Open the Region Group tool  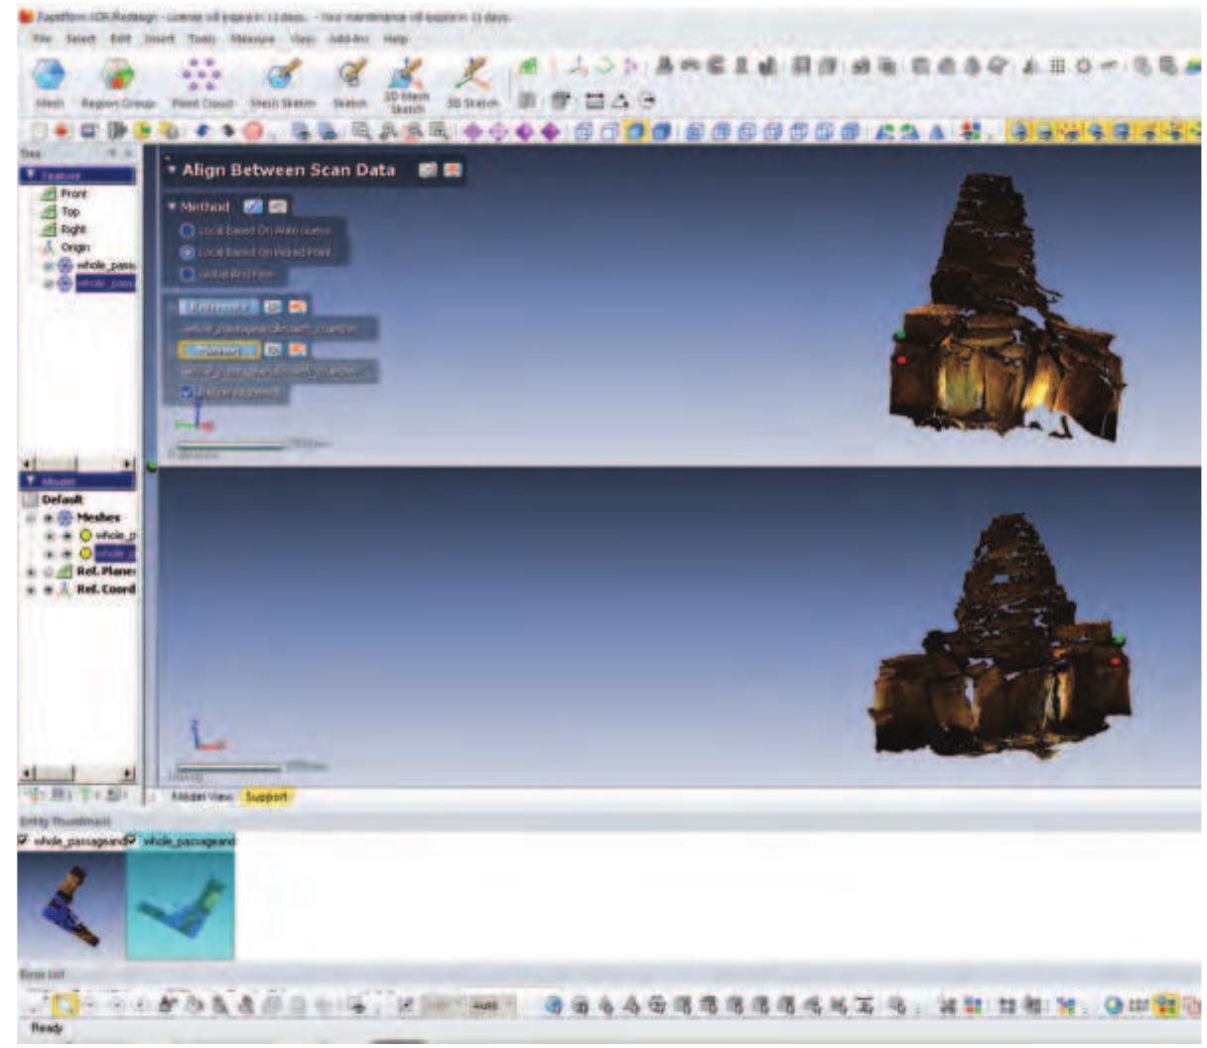click(118, 77)
